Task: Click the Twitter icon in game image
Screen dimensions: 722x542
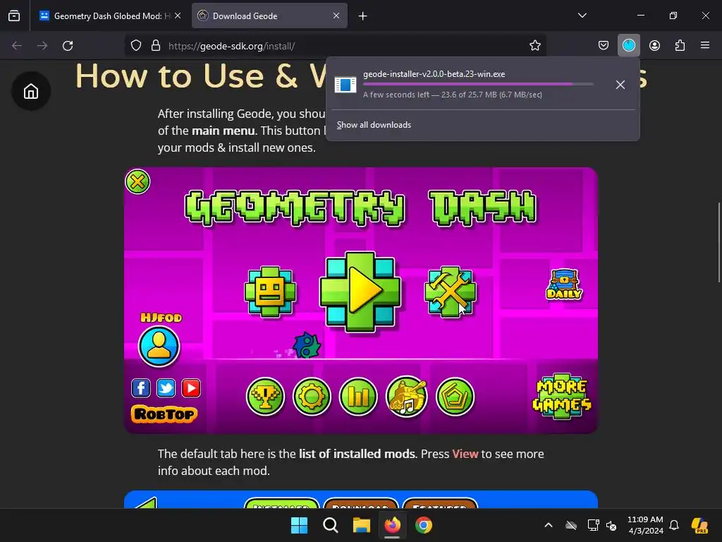Action: tap(166, 388)
